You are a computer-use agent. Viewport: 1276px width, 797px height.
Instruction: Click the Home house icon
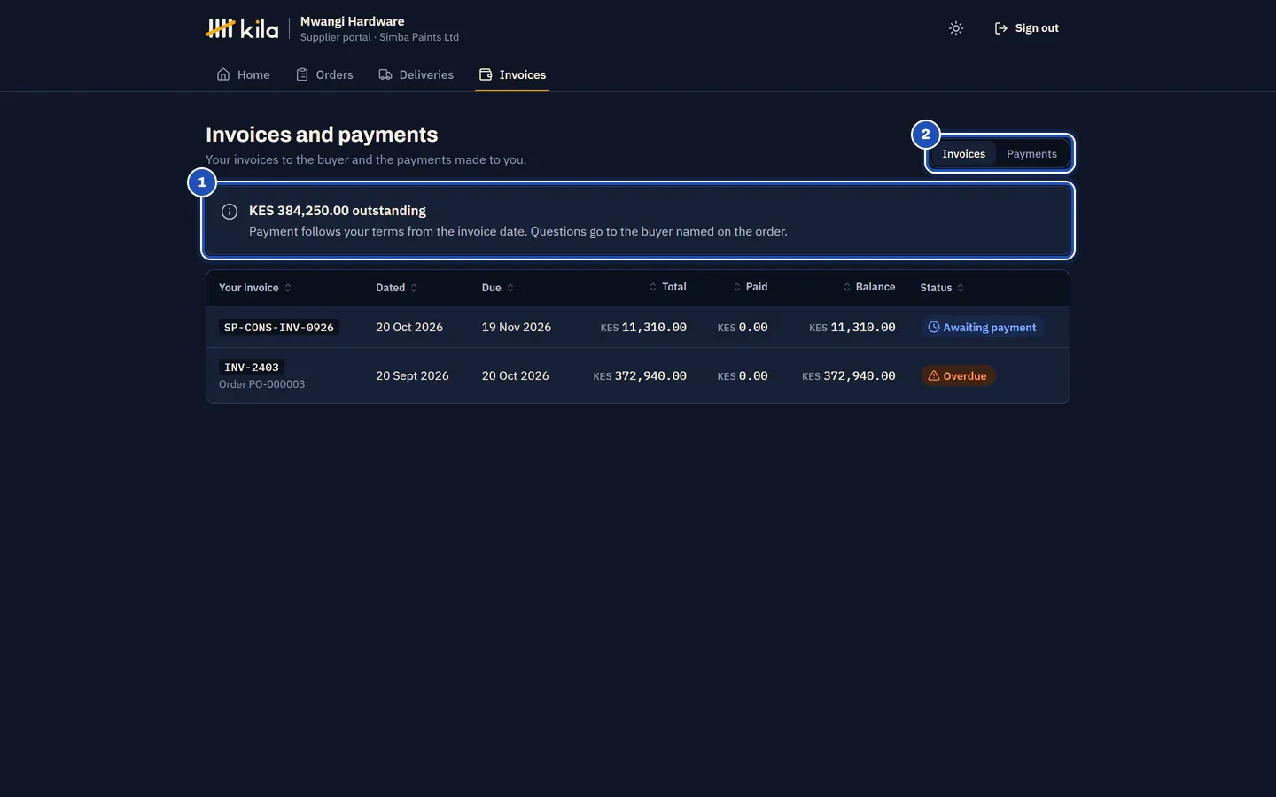pos(223,74)
